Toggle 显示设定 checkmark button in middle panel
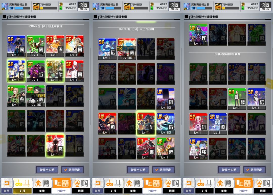 click(x=164, y=170)
